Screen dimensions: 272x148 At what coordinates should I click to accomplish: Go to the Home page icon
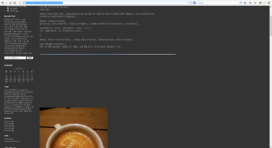coord(250,3)
